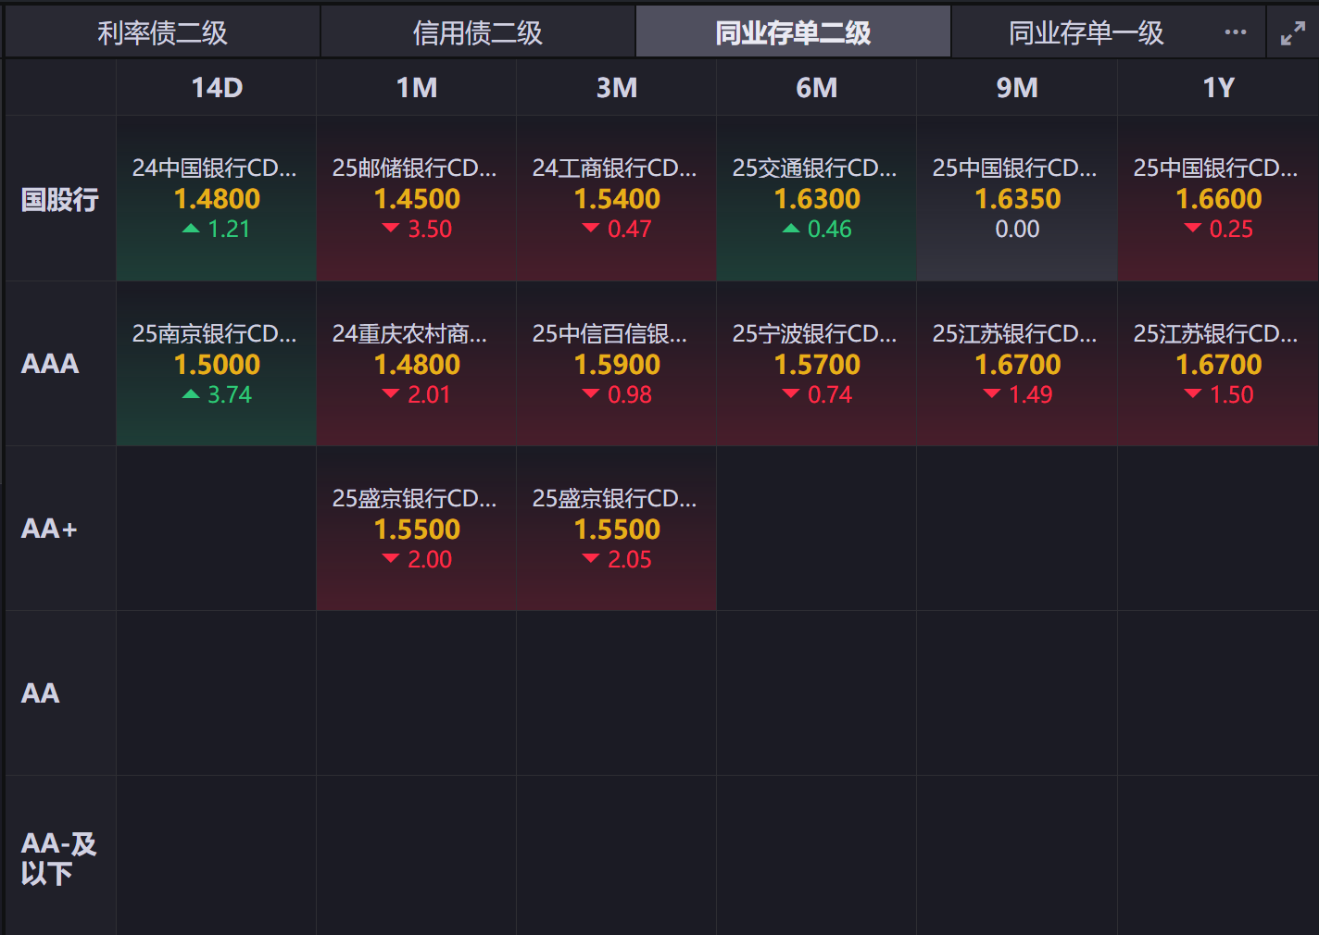The height and width of the screenshot is (935, 1319).
Task: Open 25交通银行CD cell at 1.6300
Action: (x=817, y=199)
